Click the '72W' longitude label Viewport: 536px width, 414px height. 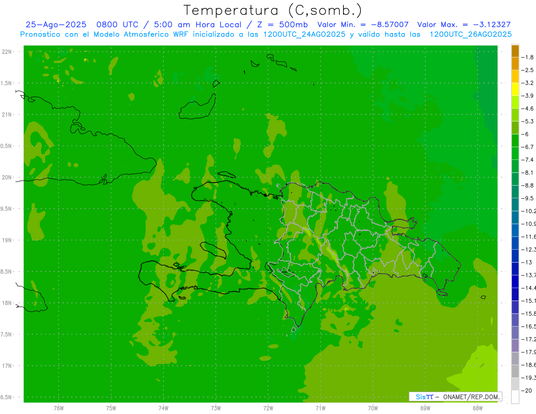pyautogui.click(x=268, y=407)
